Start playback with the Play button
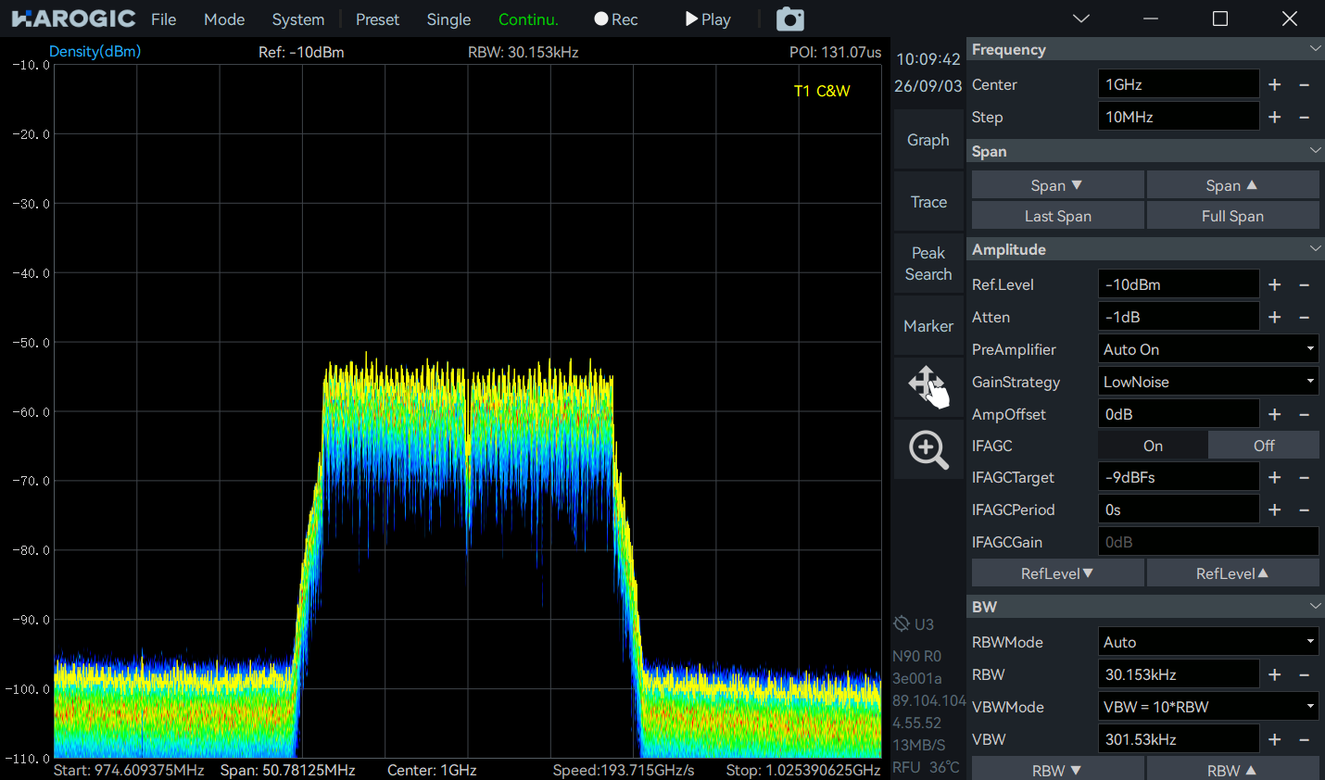 tap(708, 19)
